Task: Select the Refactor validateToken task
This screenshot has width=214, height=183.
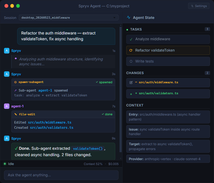Action: tap(168, 50)
